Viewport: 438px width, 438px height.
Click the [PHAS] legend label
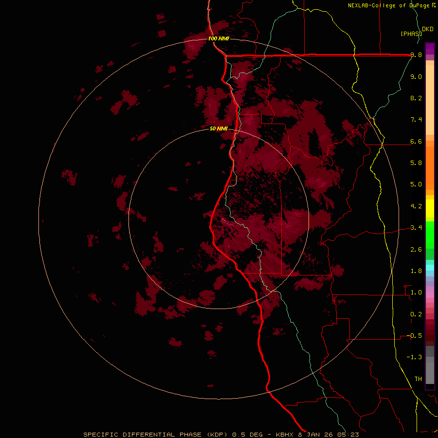[x=411, y=34]
